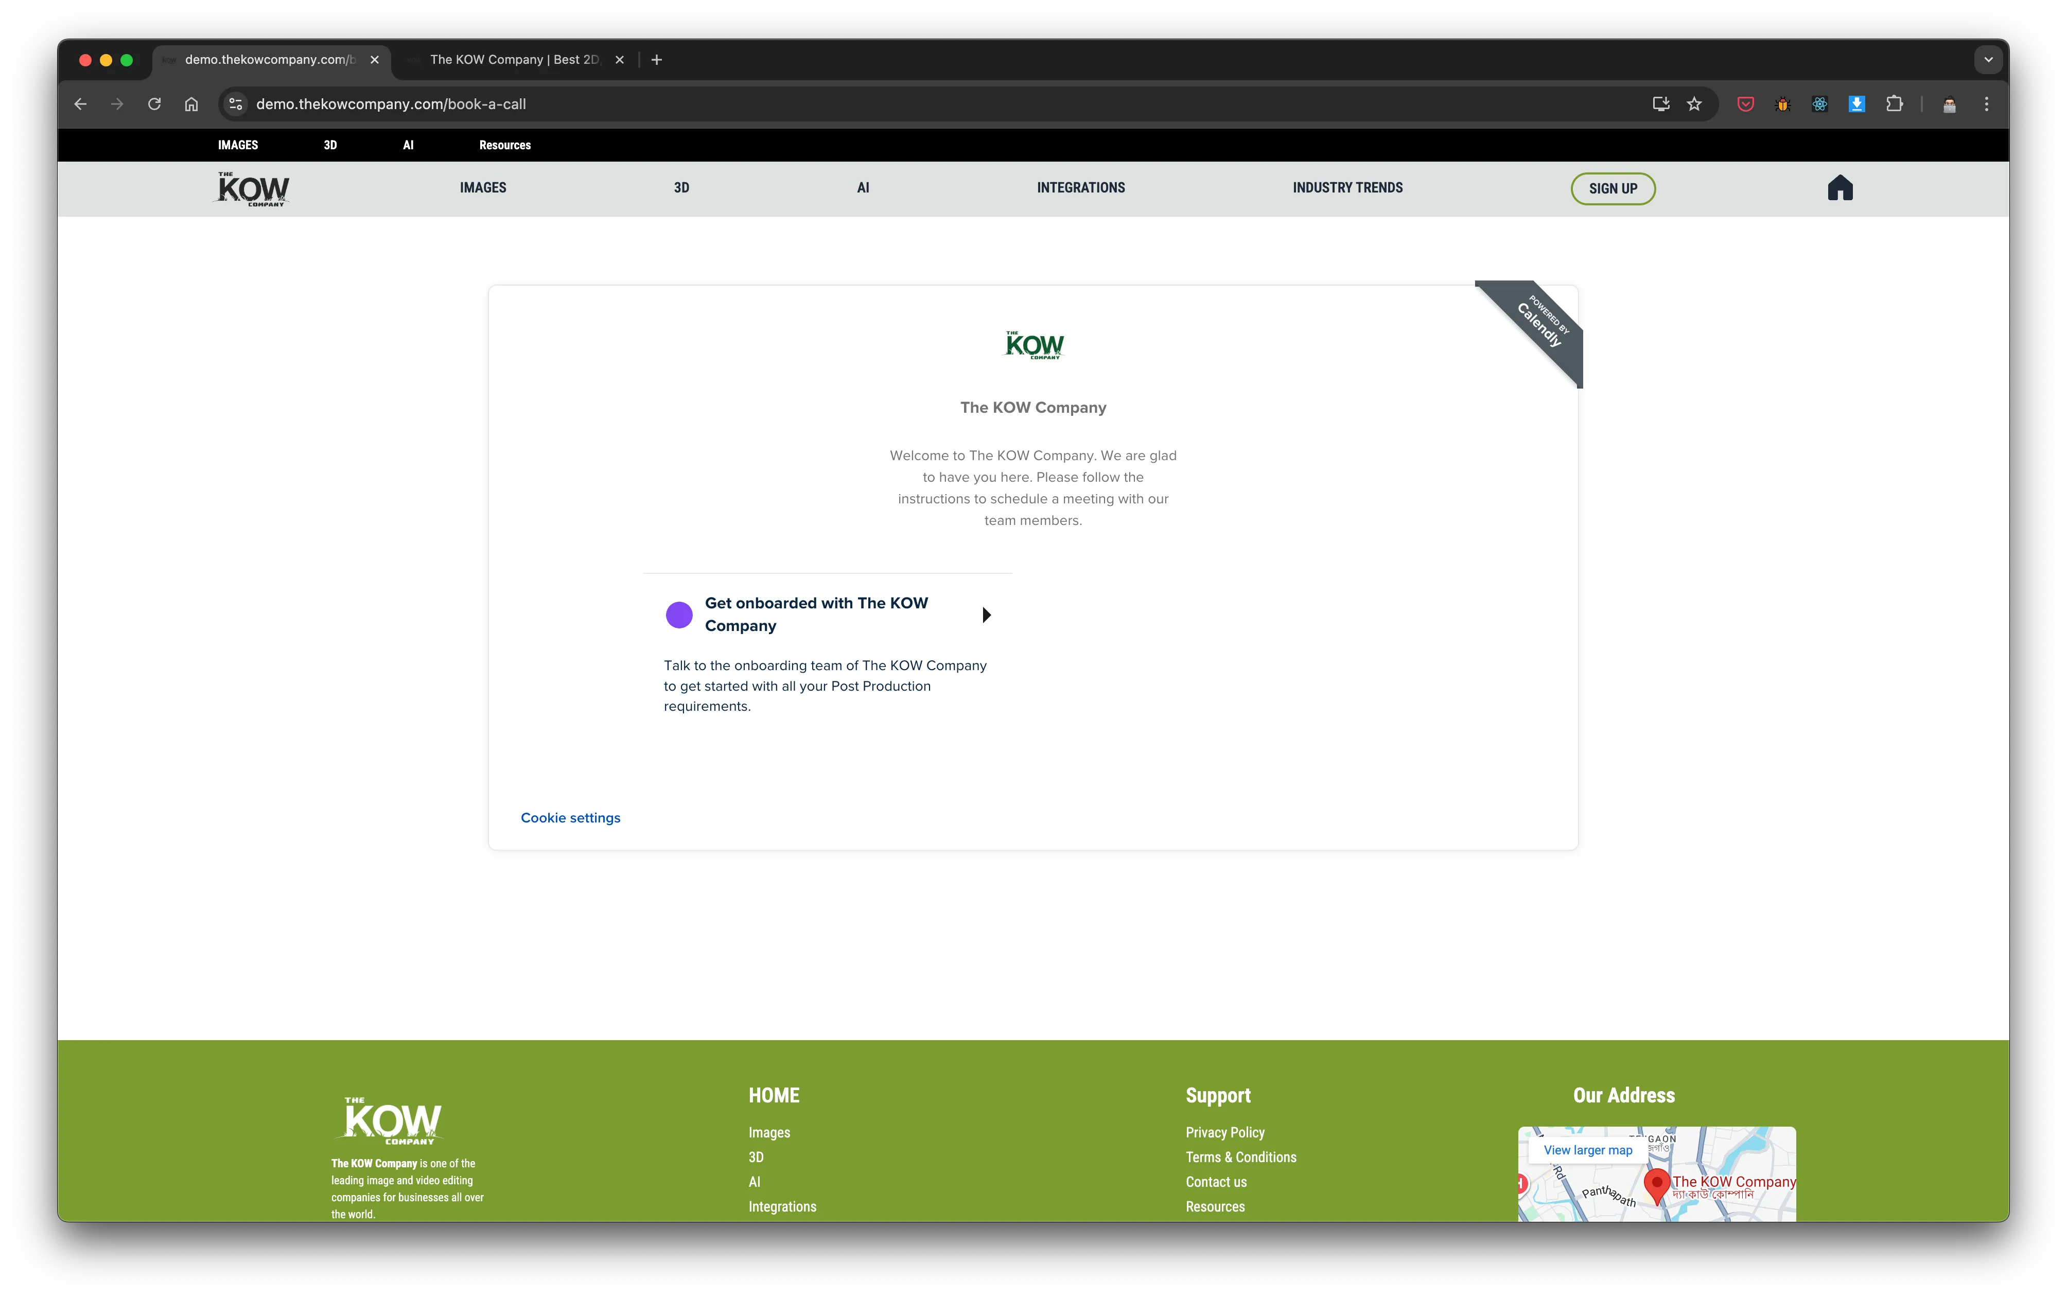Viewport: 2067px width, 1298px height.
Task: Open Resources in the black top bar
Action: click(x=505, y=145)
